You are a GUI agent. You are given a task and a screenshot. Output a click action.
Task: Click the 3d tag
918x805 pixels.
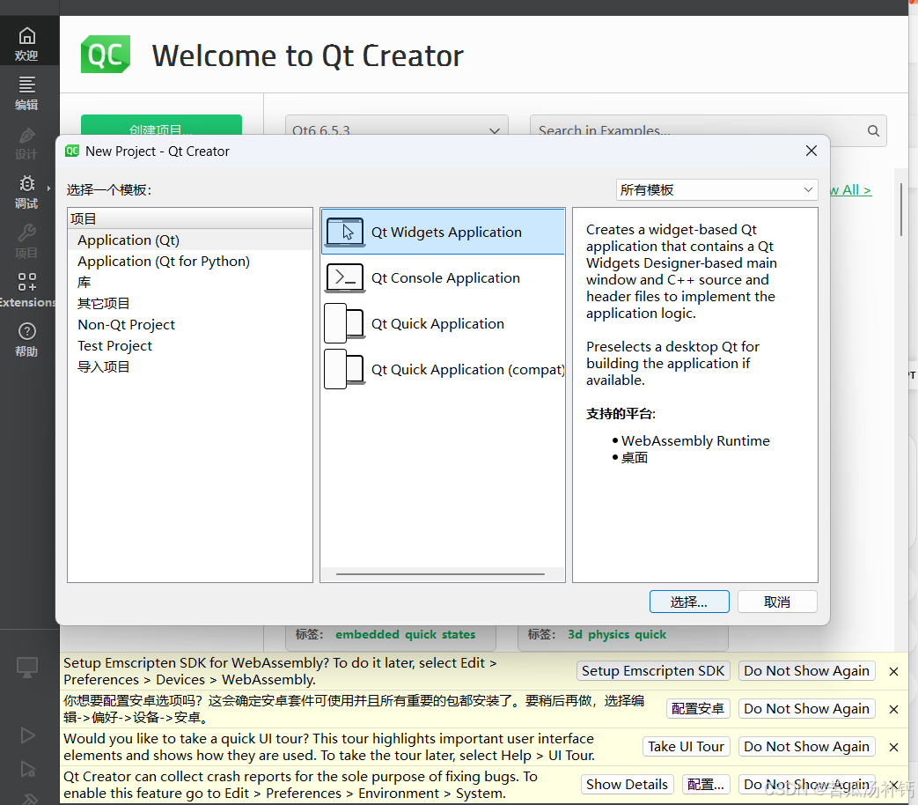pos(575,634)
